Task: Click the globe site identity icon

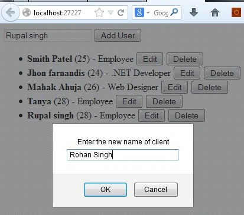Action: (27, 13)
